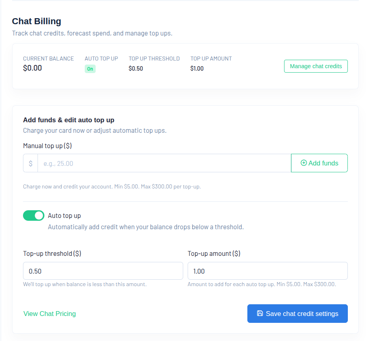The width and height of the screenshot is (366, 341).
Task: Save chat credit settings
Action: coord(297,314)
